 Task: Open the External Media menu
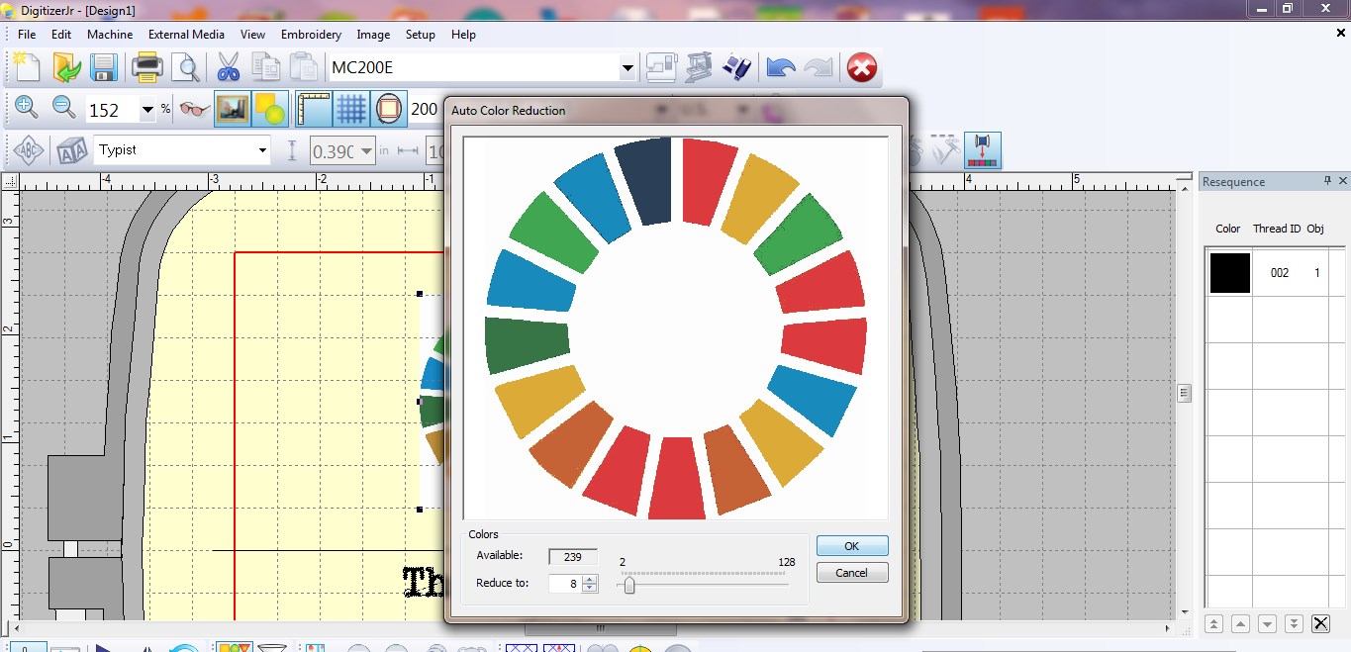[x=187, y=34]
